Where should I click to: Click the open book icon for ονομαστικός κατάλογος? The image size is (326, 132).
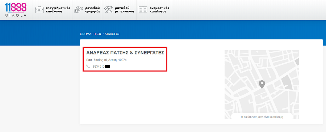(143, 10)
